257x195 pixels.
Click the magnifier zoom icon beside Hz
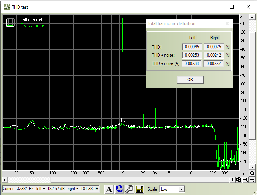point(252,173)
